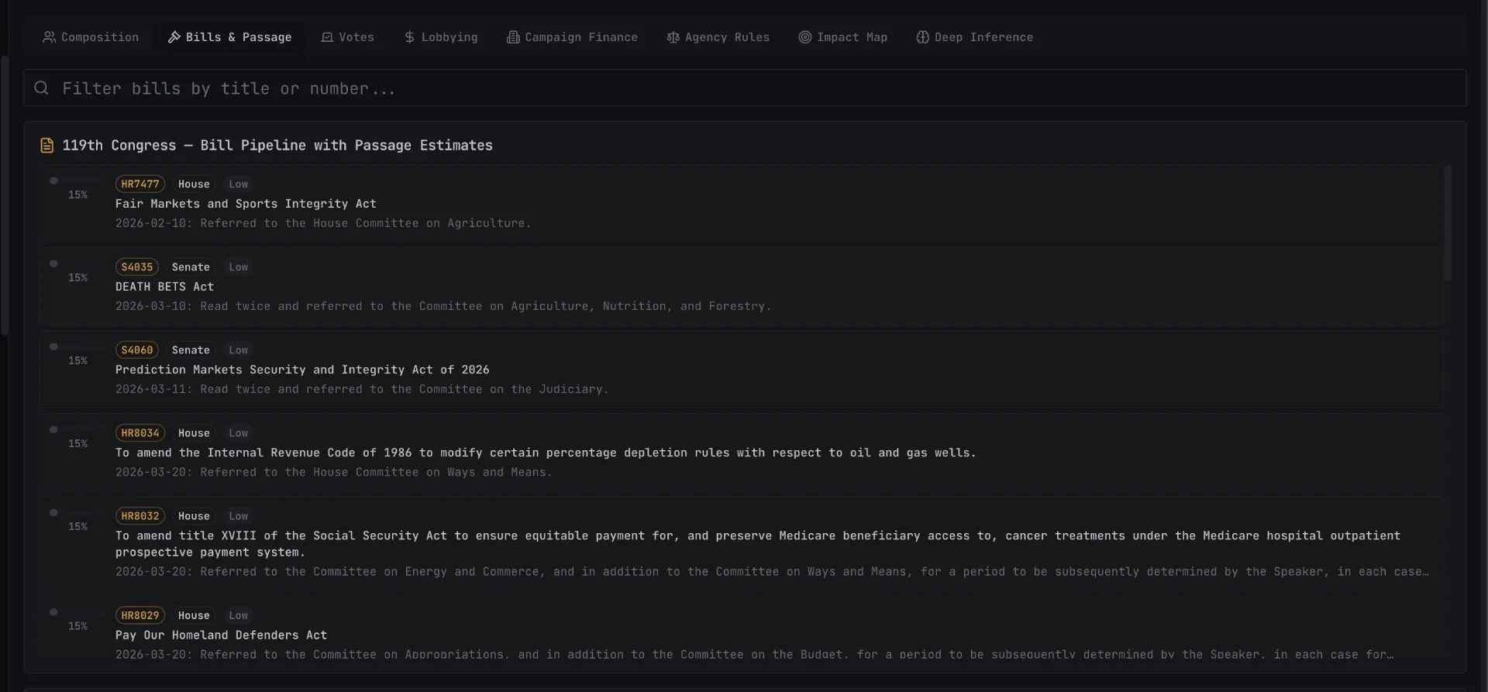Screen dimensions: 1488x692
Task: Click the document icon beside 119th Congress heading
Action: (47, 146)
